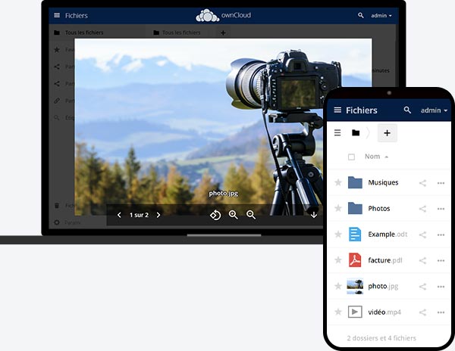
Task: Open more actions for Example.odt
Action: pyautogui.click(x=441, y=235)
